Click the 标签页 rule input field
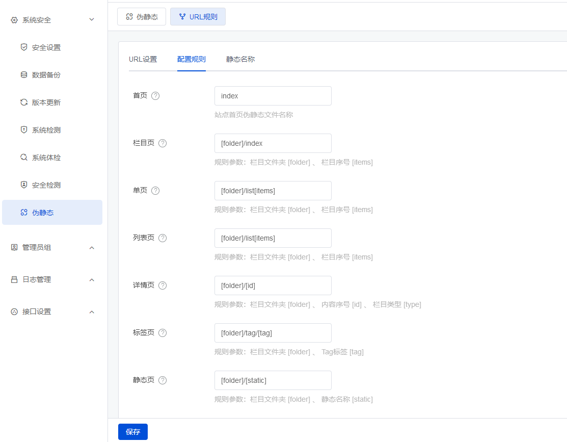Screen dimensions: 567x442 pyautogui.click(x=273, y=333)
